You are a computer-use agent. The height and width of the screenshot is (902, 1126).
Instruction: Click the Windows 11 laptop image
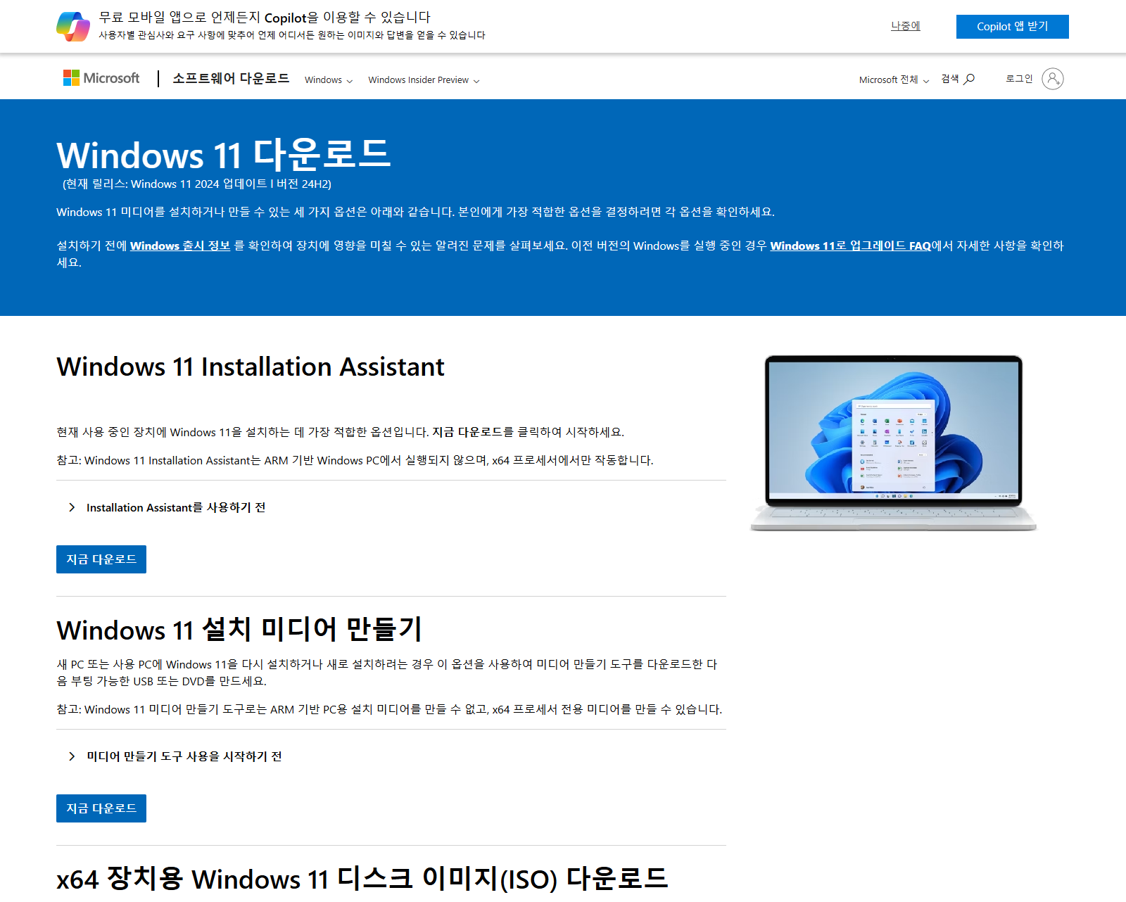coord(893,443)
